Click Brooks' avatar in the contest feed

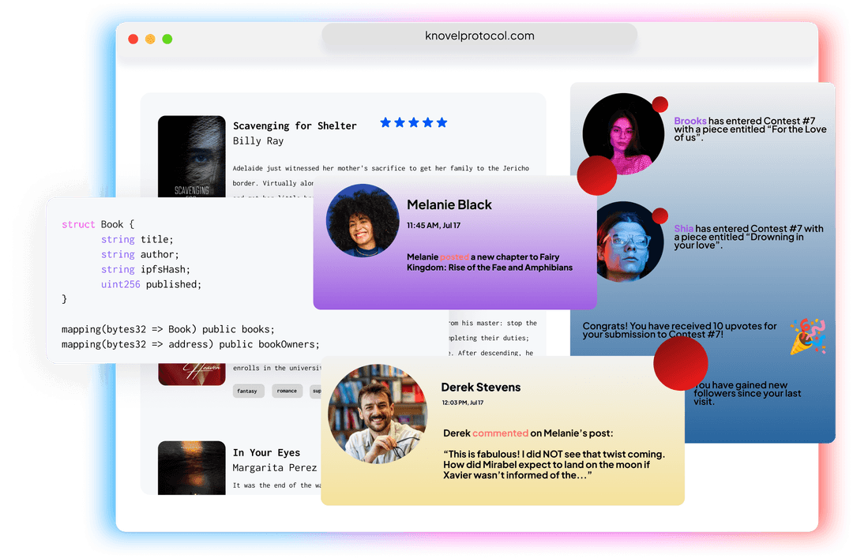(622, 134)
